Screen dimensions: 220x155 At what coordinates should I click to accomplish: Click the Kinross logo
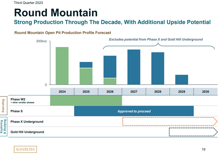coord(25,149)
